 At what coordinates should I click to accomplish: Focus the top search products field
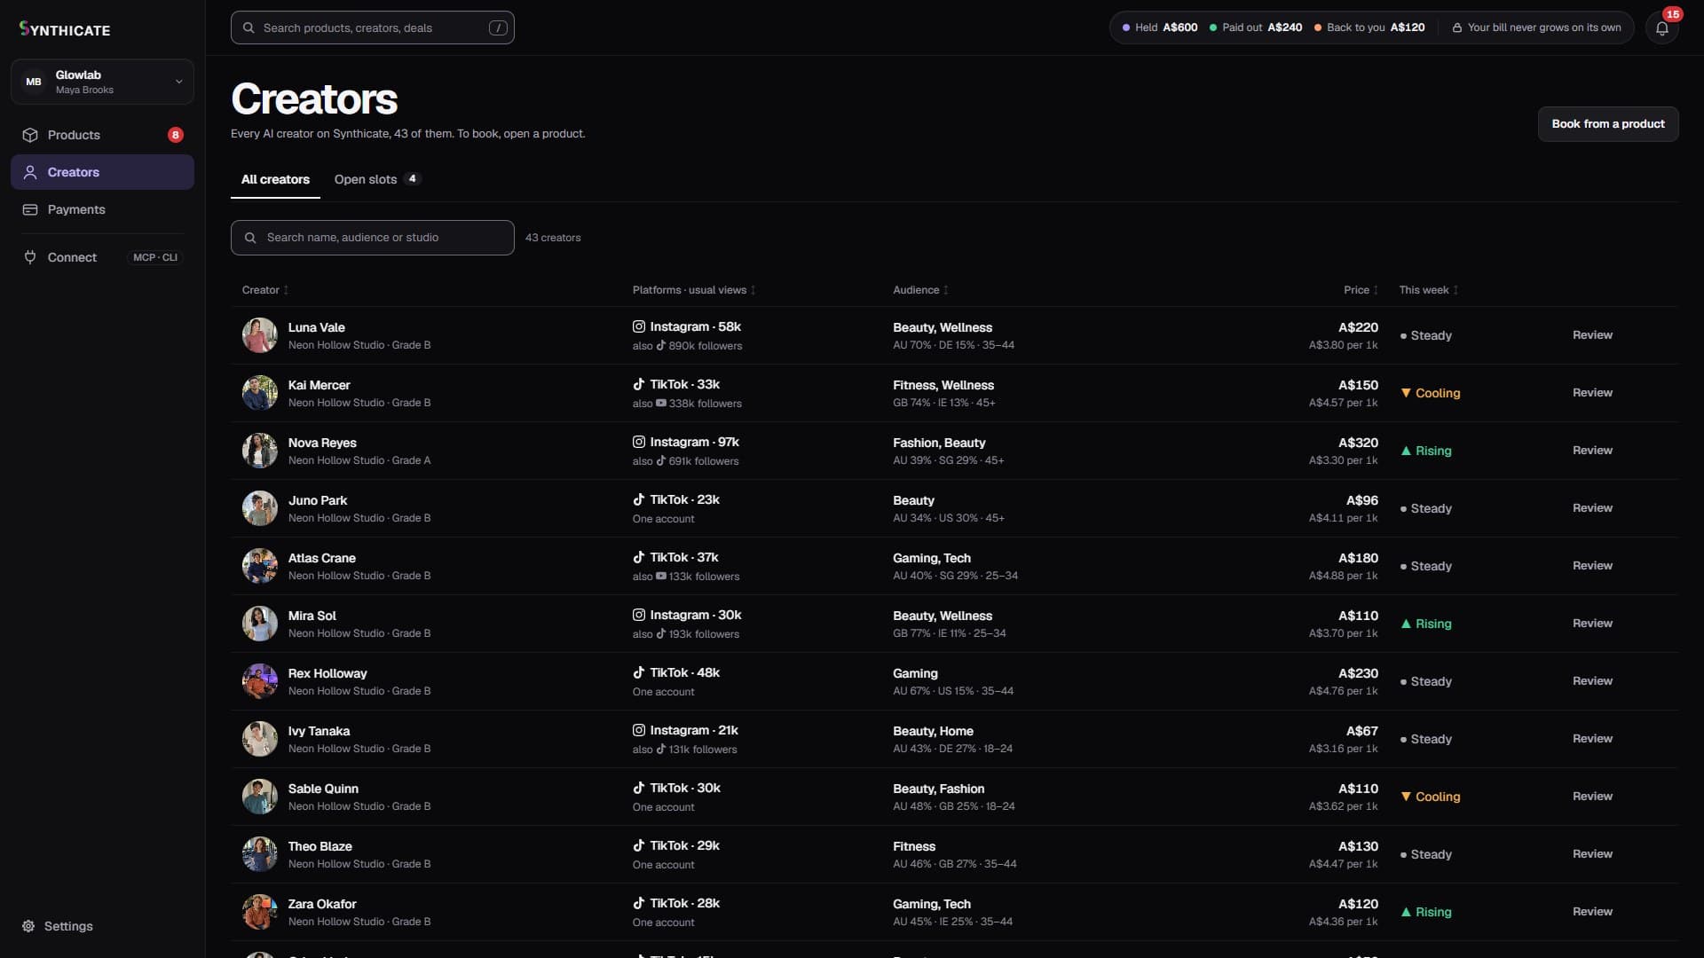click(x=372, y=27)
